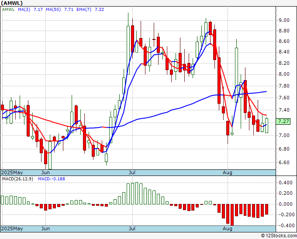The height and width of the screenshot is (239, 297).
Task: Click Jul on price chart date axis
Action: [132, 172]
